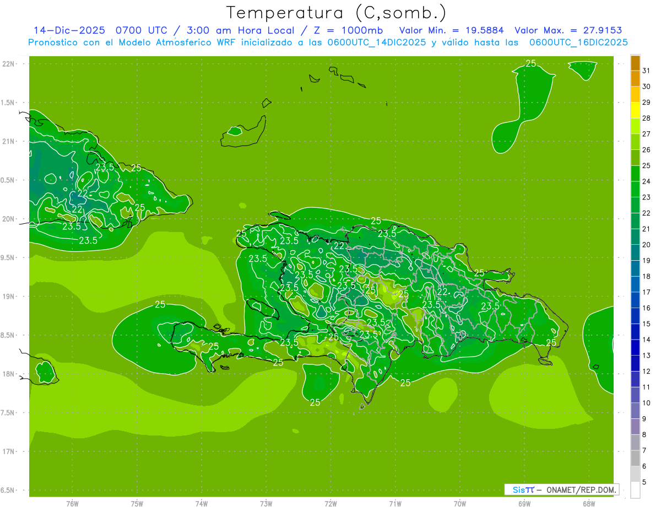Click the 69W longitude axis label
This screenshot has width=661, height=511.
pyautogui.click(x=524, y=504)
